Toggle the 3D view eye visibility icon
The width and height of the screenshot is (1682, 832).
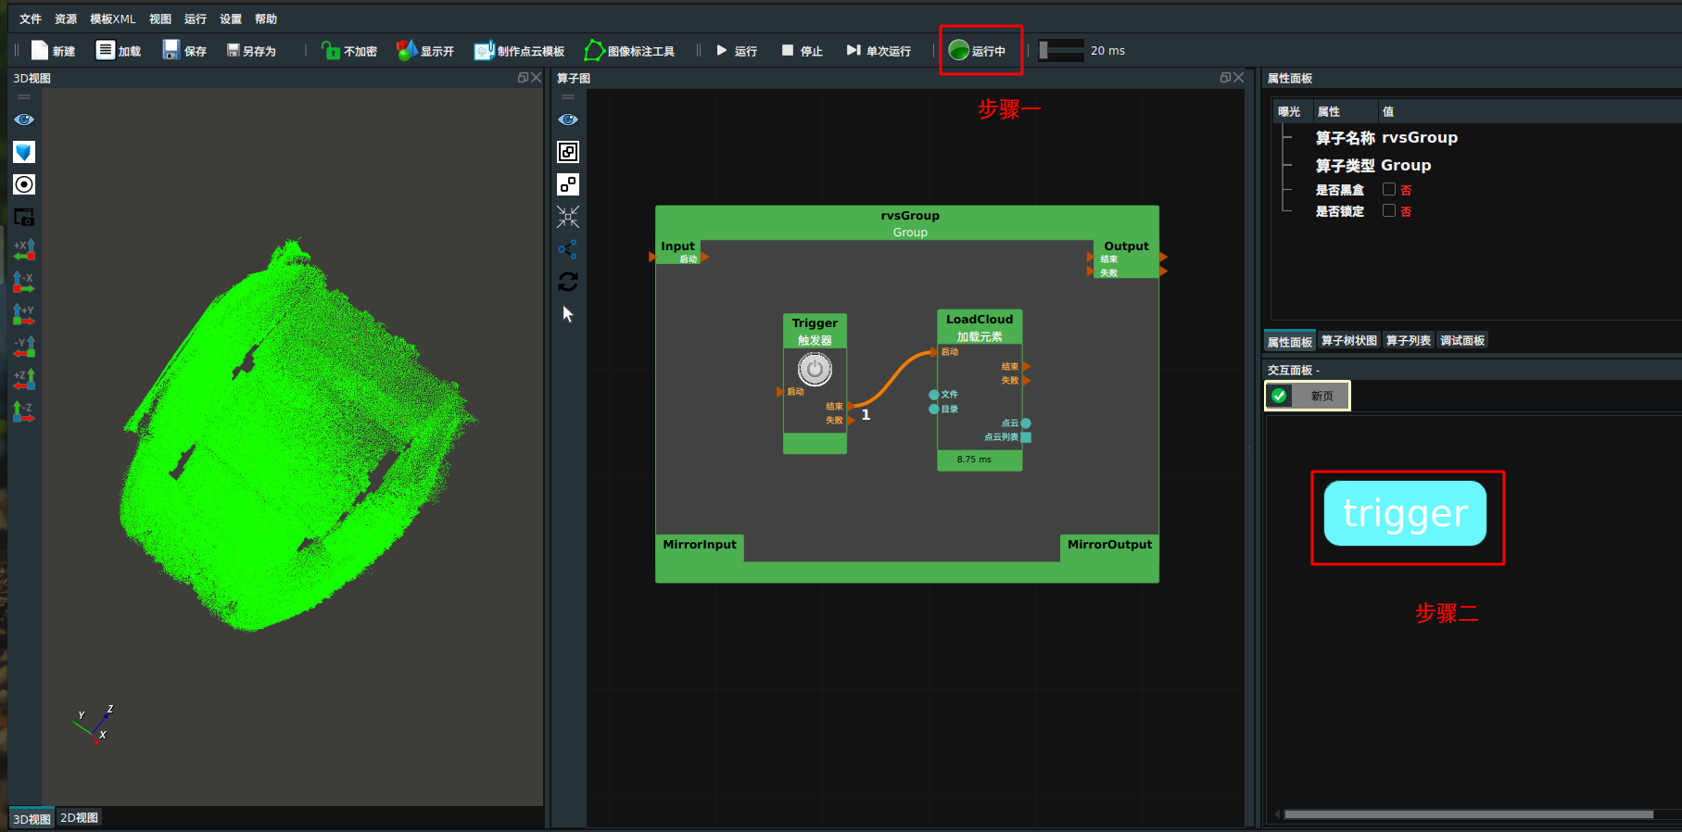click(x=24, y=120)
